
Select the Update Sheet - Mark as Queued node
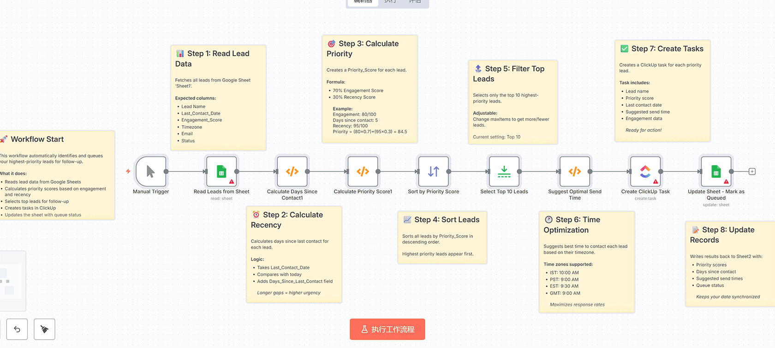point(715,172)
